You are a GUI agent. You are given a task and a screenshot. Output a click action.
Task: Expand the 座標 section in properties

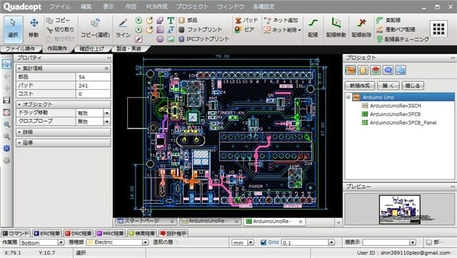64,143
